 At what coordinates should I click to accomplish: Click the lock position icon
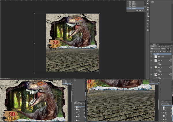(x=158, y=51)
